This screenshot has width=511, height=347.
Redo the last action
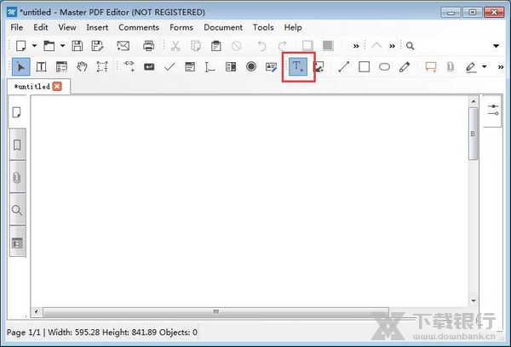click(x=282, y=46)
